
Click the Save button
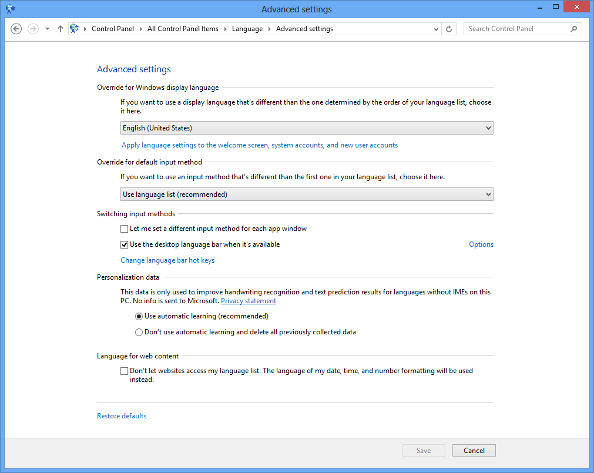click(x=424, y=450)
